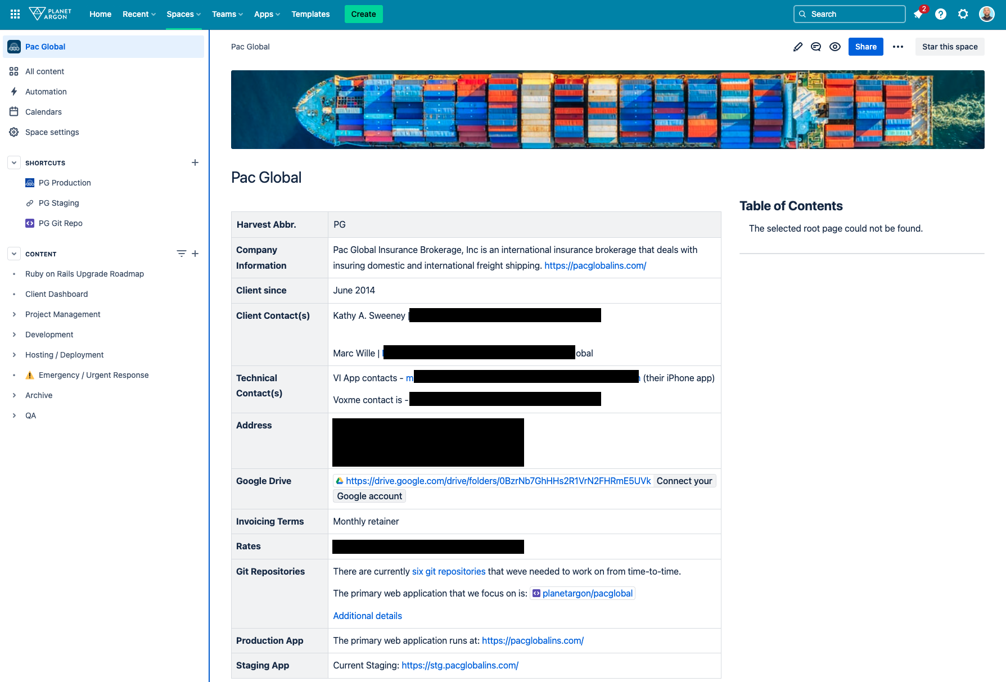Viewport: 1006px width, 682px height.
Task: Open the settings gear icon
Action: (963, 14)
